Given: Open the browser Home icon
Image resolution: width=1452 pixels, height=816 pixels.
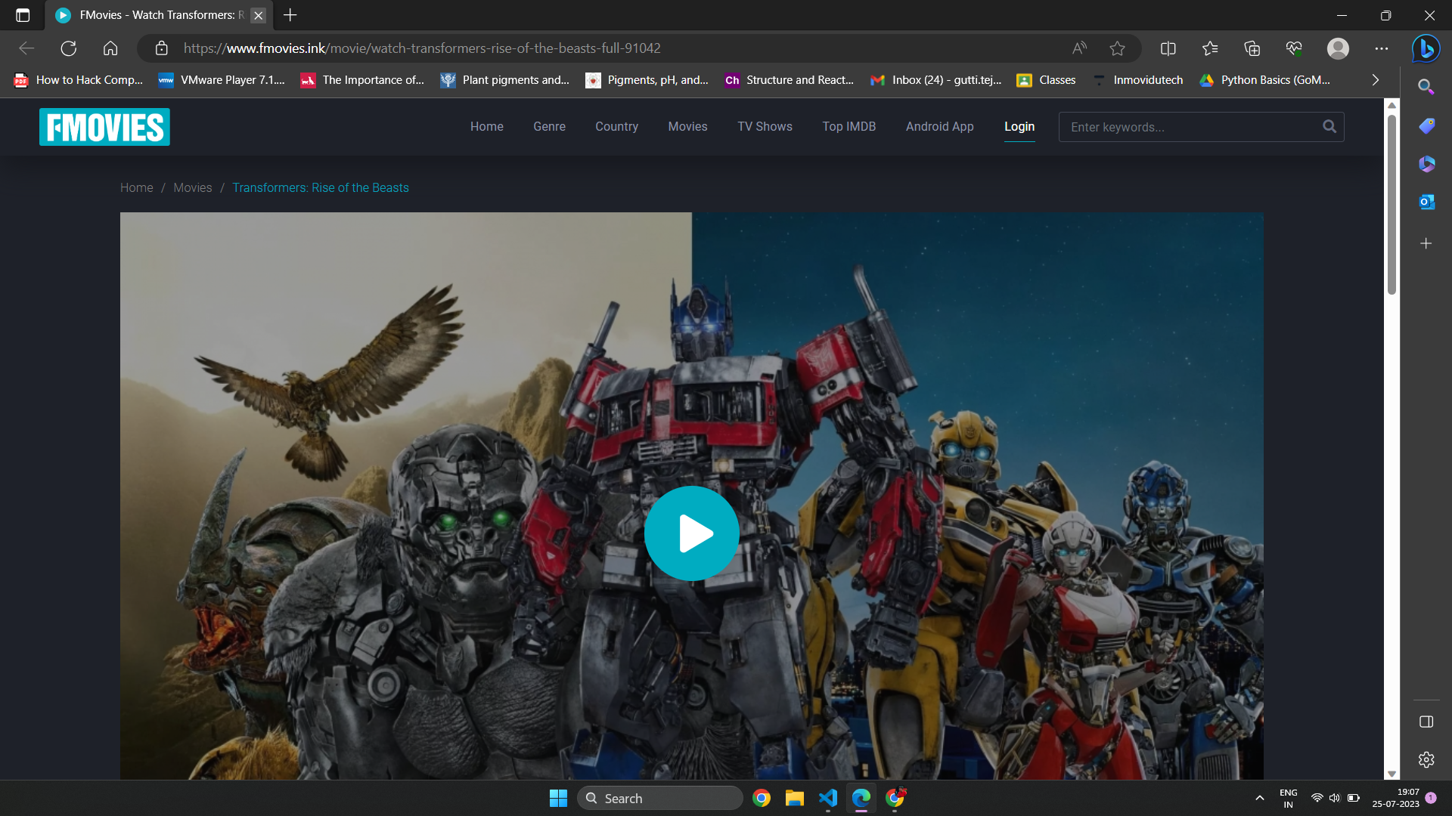Looking at the screenshot, I should (110, 48).
